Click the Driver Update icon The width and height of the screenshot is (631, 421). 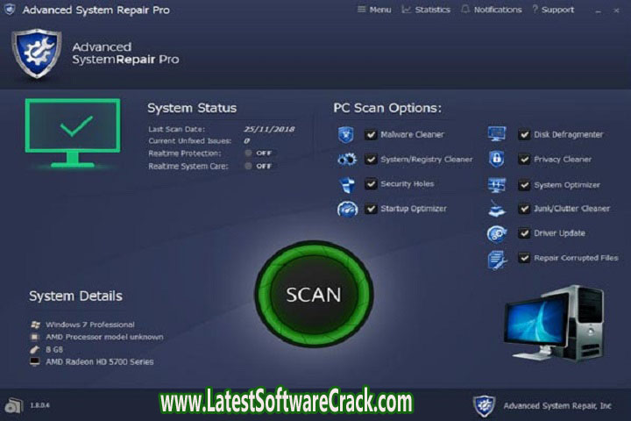click(x=497, y=233)
